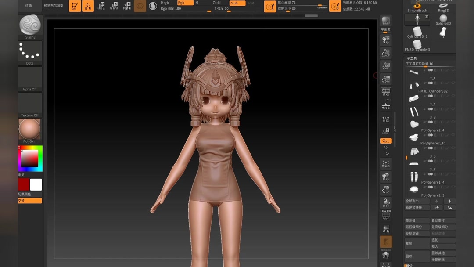Viewport: 474px width, 267px height.
Task: Click the white secondary color swatch
Action: pyautogui.click(x=36, y=184)
